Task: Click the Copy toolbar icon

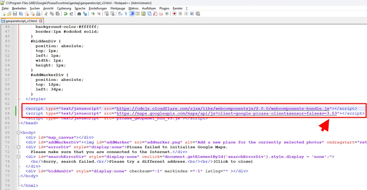Action: tap(52, 14)
